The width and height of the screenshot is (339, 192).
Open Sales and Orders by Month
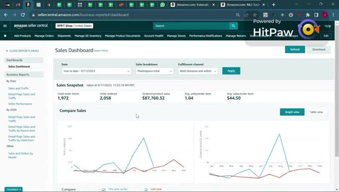(21, 155)
